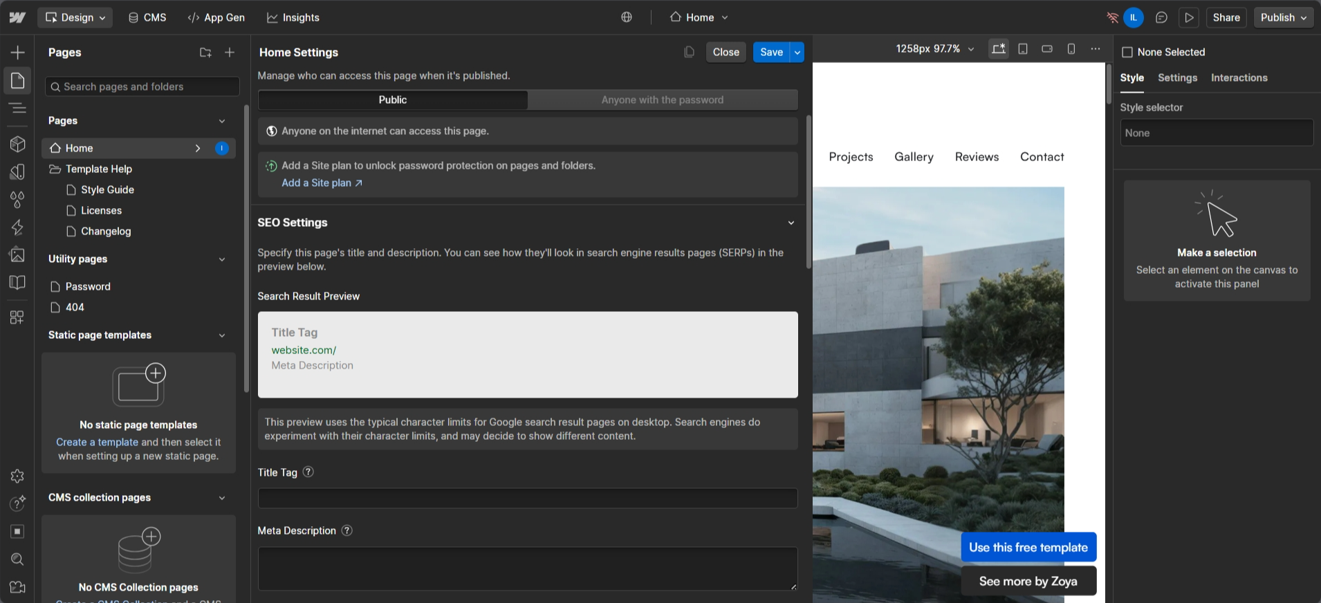Click the Close button

click(x=726, y=52)
